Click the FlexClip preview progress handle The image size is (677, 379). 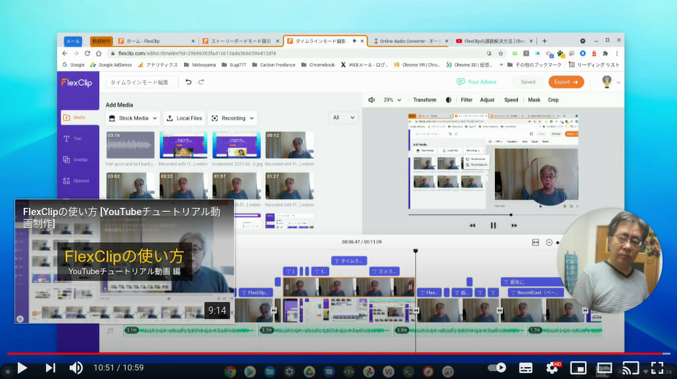[511, 215]
